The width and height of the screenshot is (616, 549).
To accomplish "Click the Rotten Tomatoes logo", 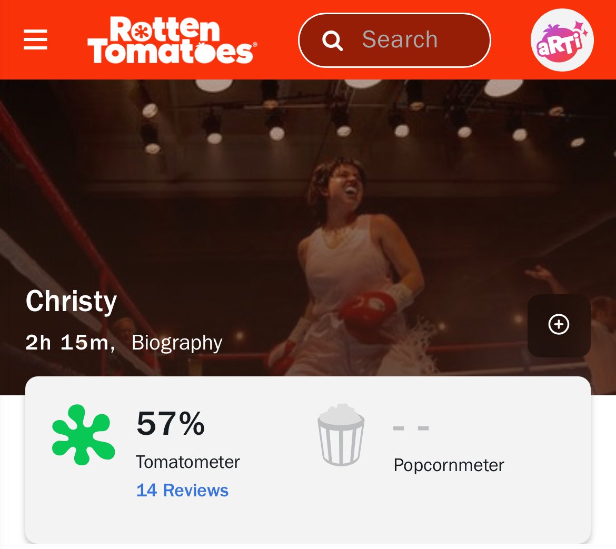I will (172, 40).
